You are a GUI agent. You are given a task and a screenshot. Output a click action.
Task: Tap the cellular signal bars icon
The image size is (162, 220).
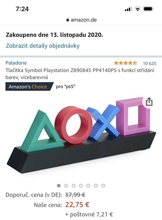click(128, 9)
